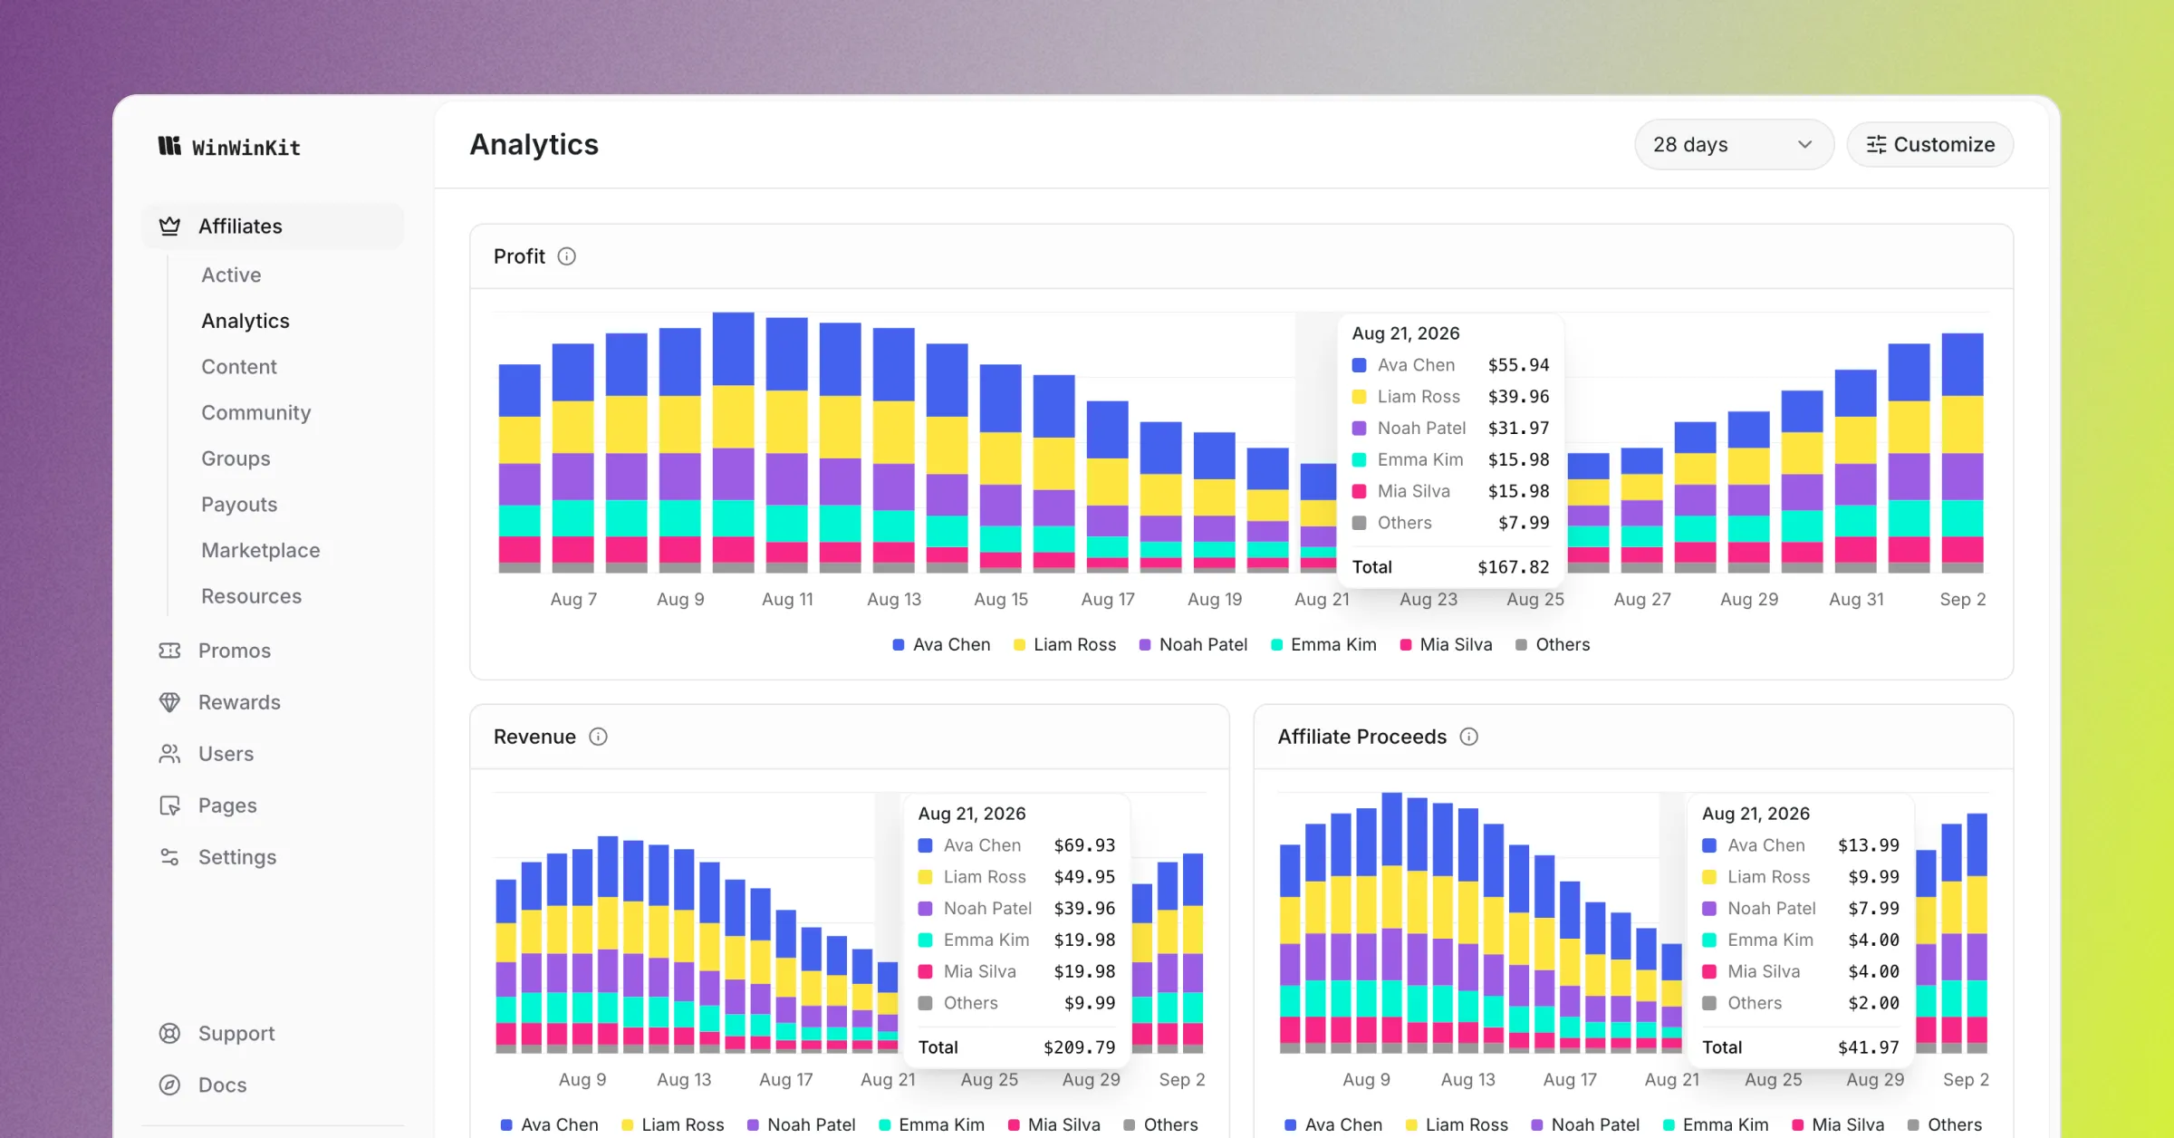The height and width of the screenshot is (1138, 2174).
Task: Click the WinWinKit brand name
Action: [246, 148]
